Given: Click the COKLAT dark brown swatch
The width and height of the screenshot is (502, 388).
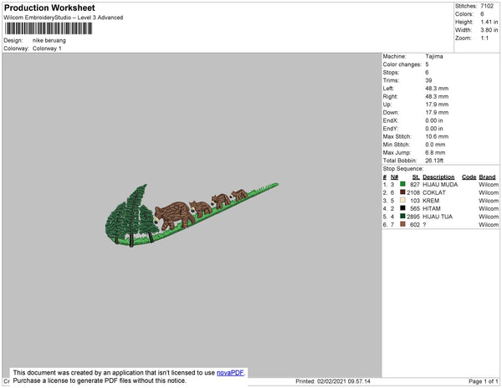Looking at the screenshot, I should [x=402, y=192].
